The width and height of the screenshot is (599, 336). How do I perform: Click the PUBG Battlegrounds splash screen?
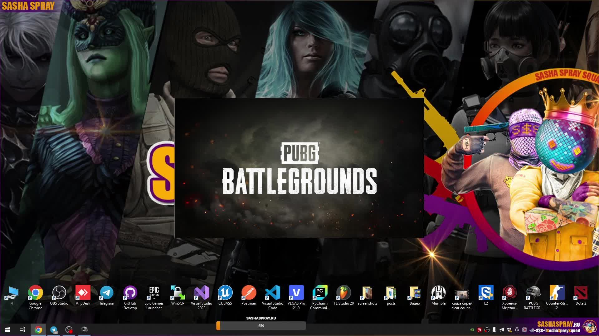coord(299,168)
